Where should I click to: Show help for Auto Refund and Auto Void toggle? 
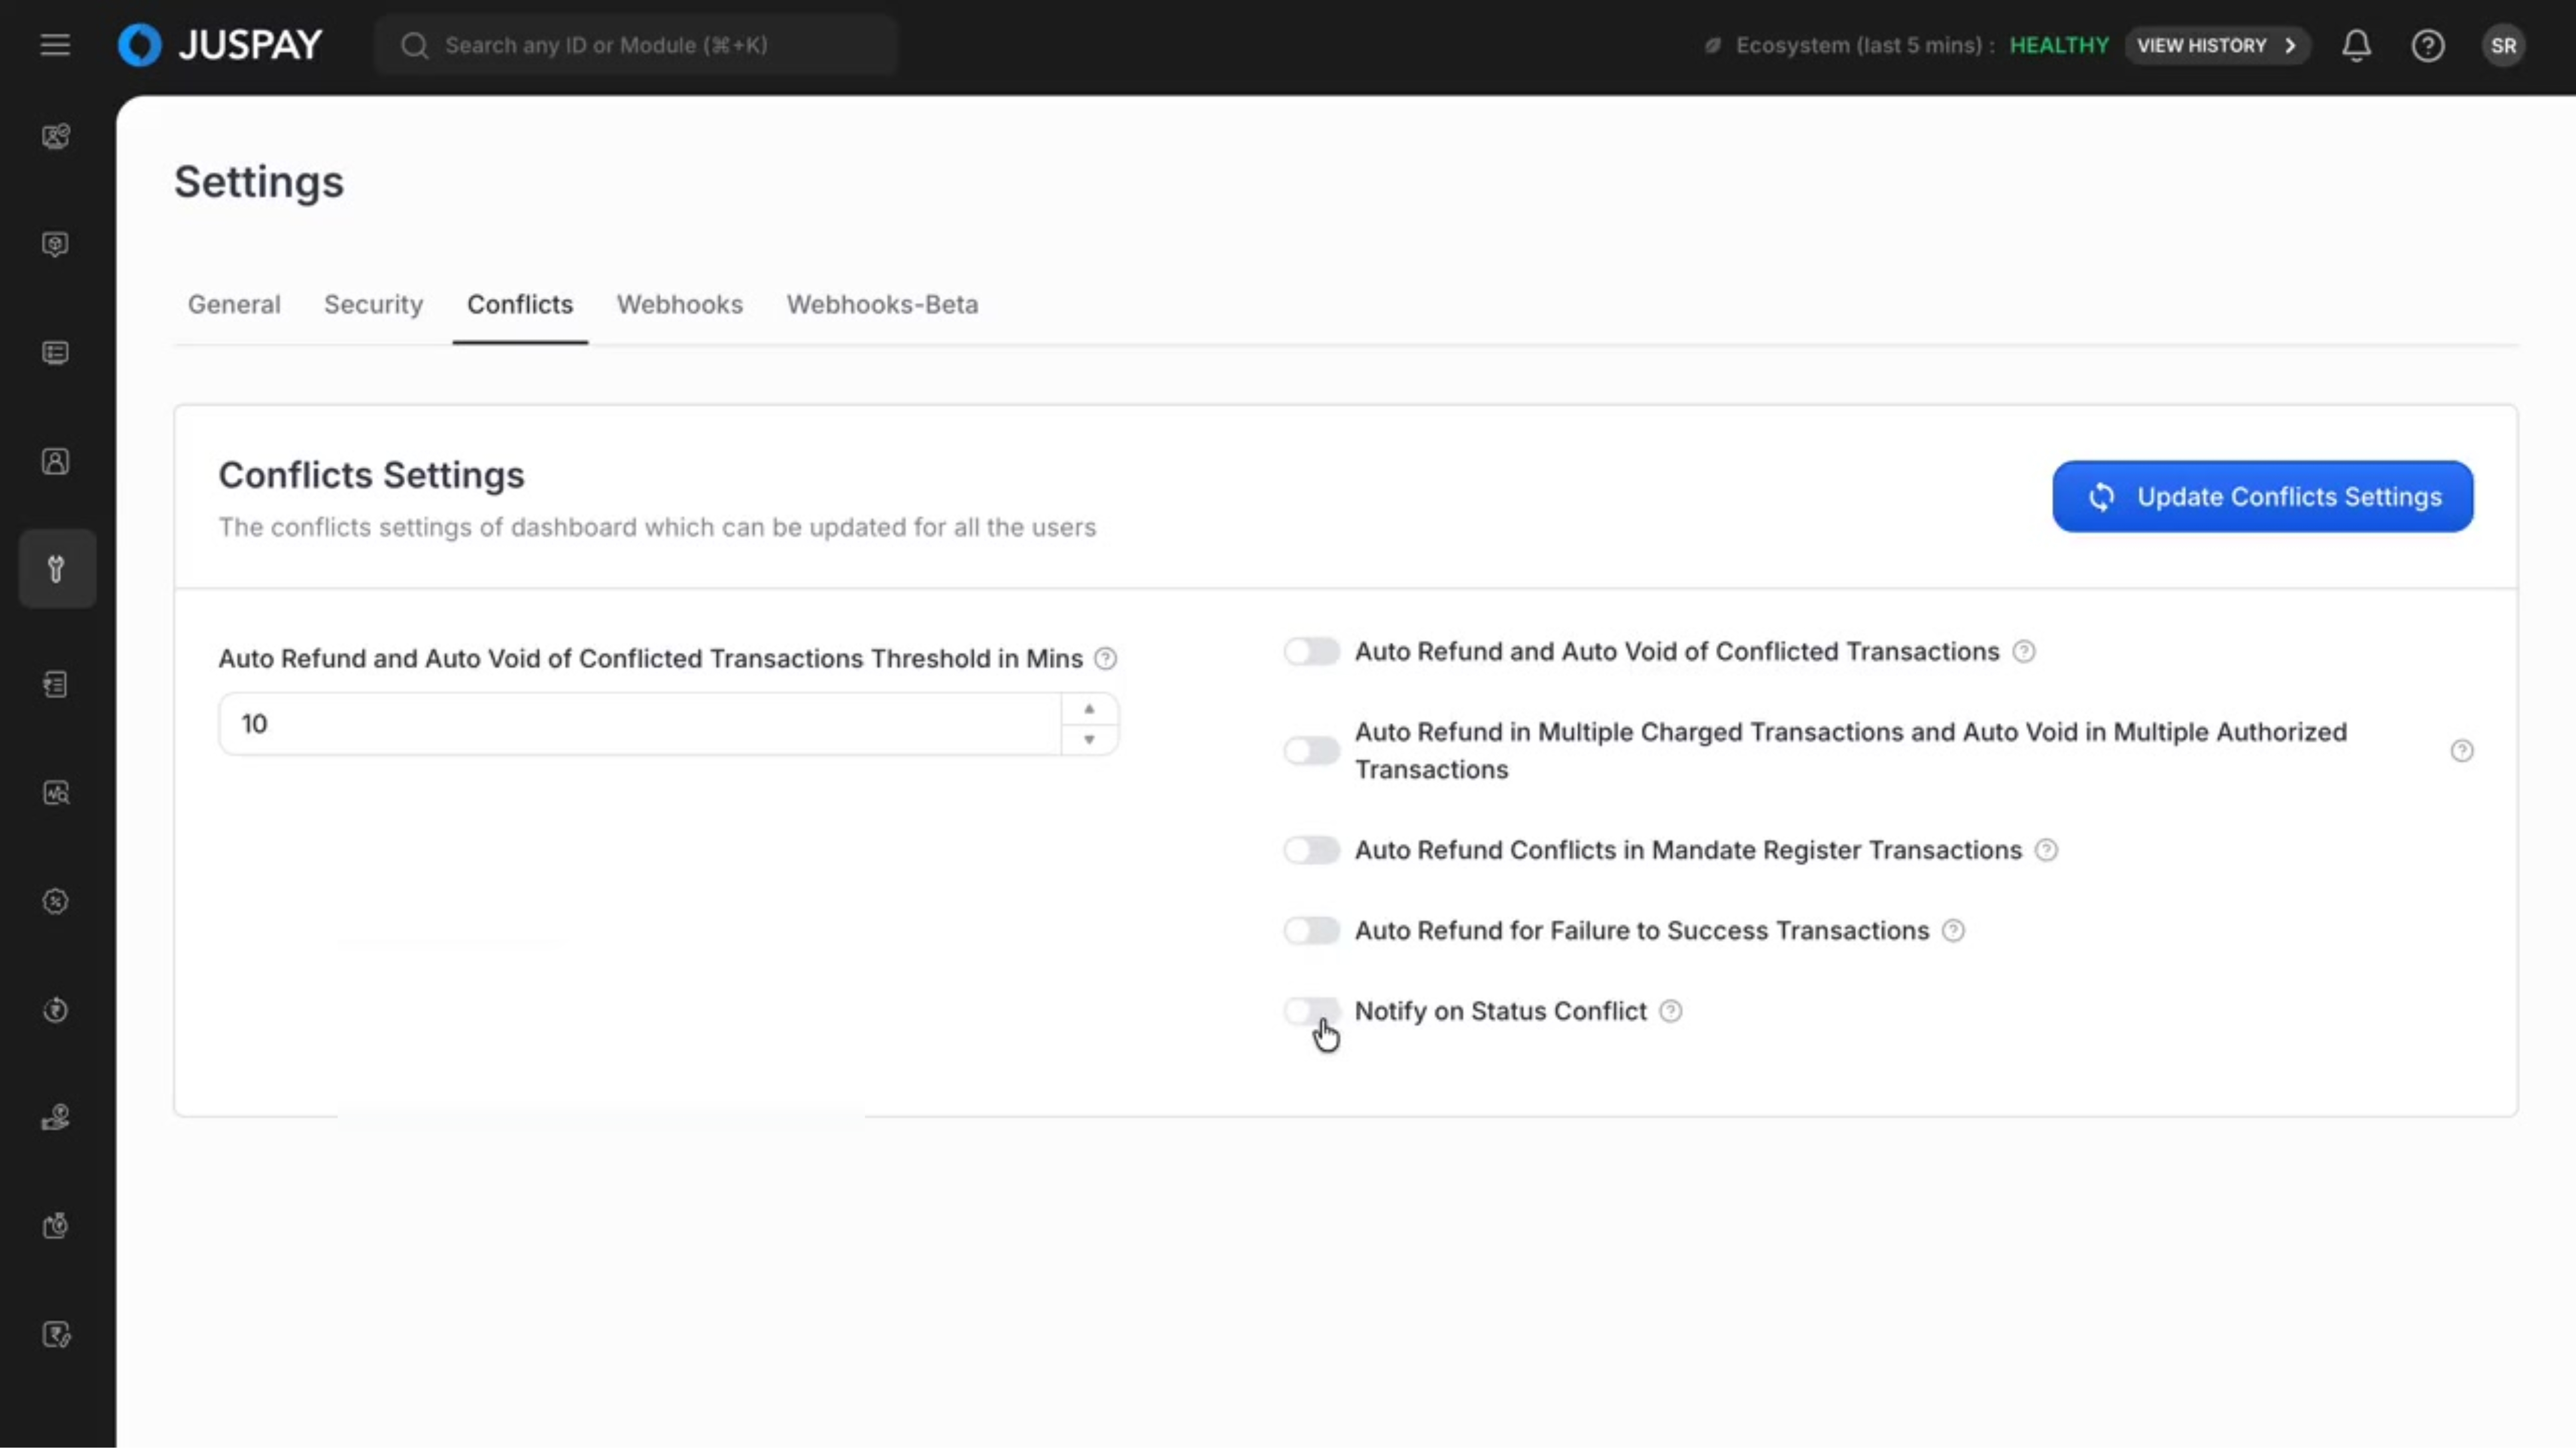coord(2024,652)
